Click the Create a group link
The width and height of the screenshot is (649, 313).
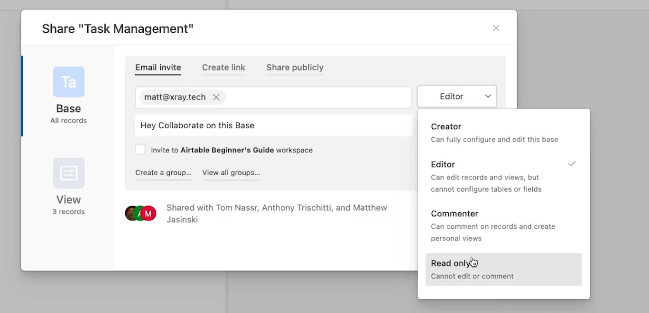[x=163, y=172]
